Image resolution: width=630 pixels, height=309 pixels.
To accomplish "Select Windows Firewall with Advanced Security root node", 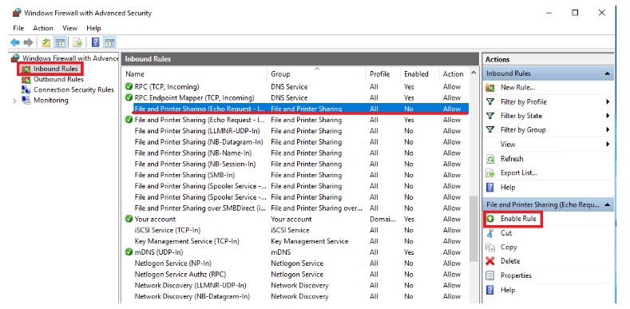I will (x=70, y=58).
